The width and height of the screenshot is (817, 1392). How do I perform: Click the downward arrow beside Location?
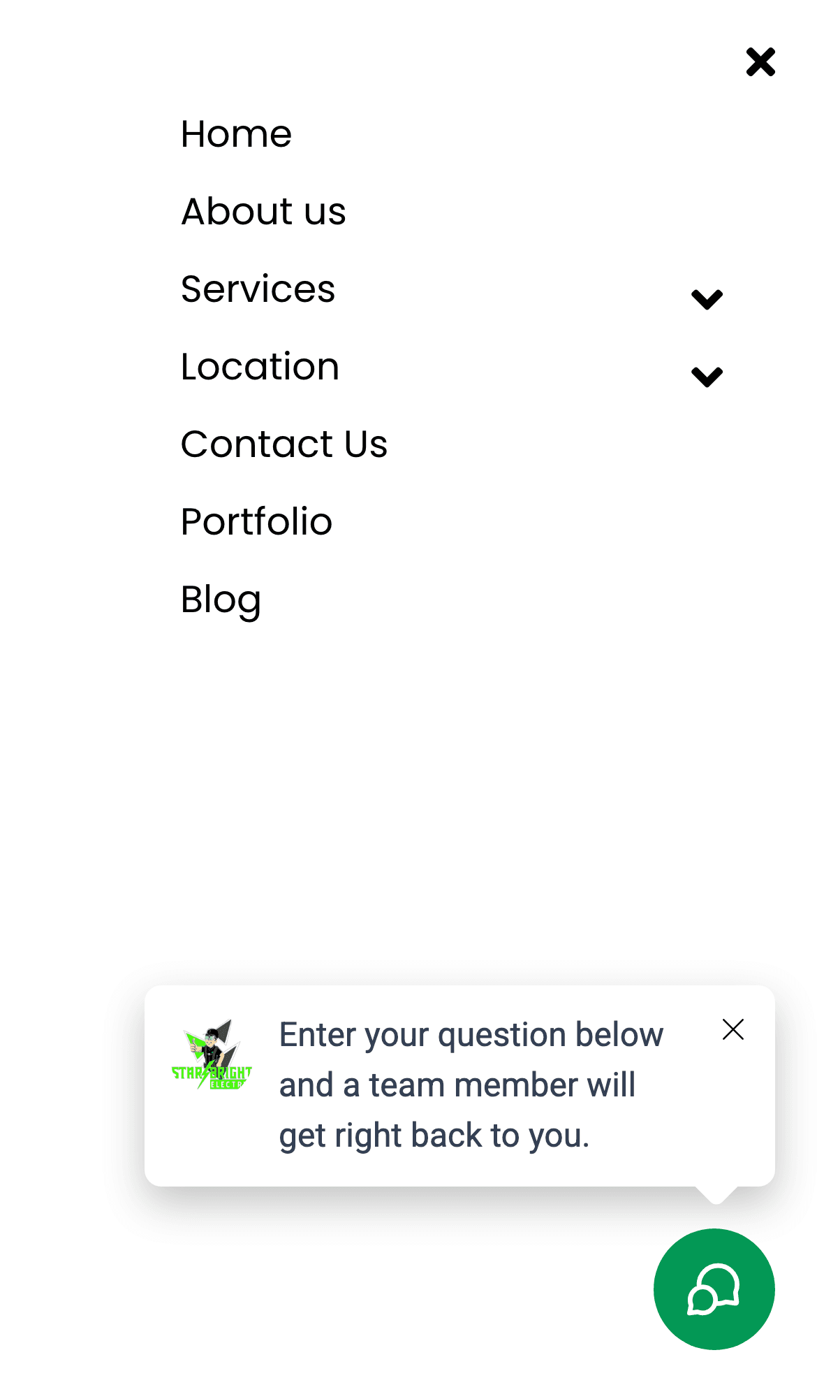tap(707, 377)
